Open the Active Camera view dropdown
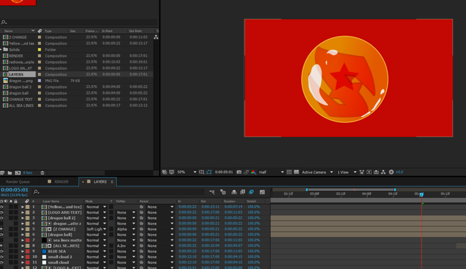Screen dimensions: 466x269 point(318,172)
